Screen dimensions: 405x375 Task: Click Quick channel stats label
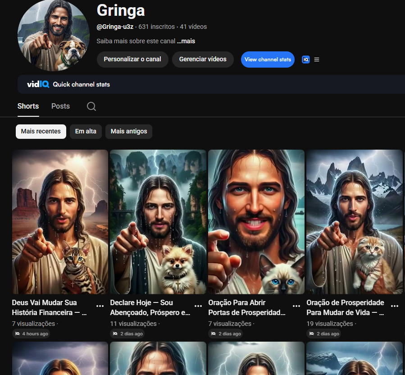coord(82,85)
